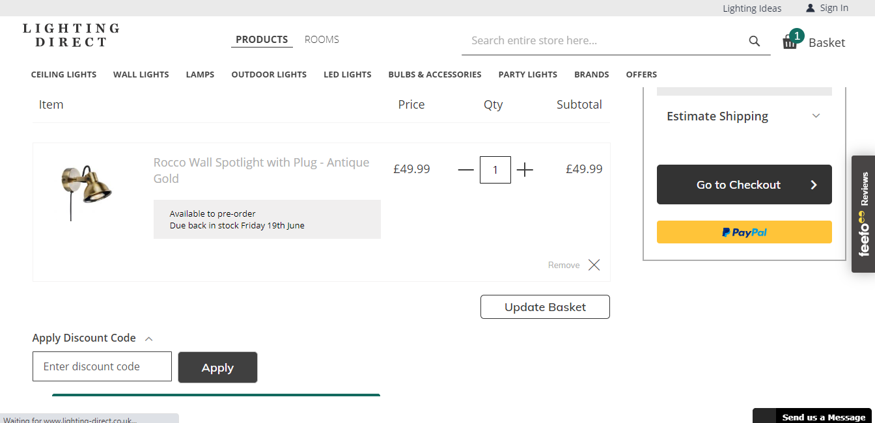Image resolution: width=875 pixels, height=423 pixels.
Task: Increase quantity with the plus icon
Action: point(525,169)
